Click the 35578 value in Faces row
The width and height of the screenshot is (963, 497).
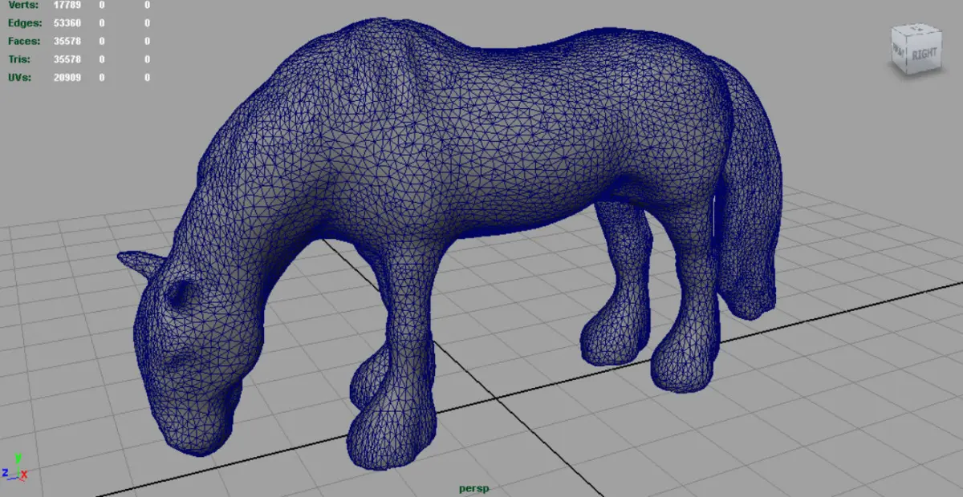pos(67,41)
